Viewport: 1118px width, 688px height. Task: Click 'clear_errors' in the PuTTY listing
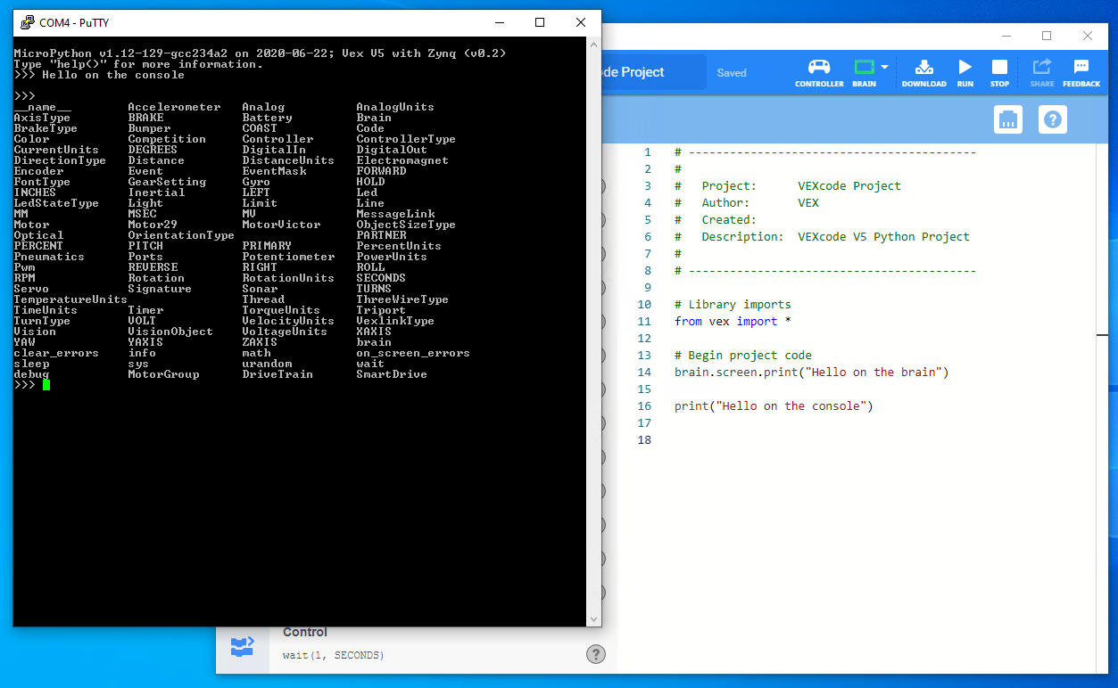click(56, 353)
